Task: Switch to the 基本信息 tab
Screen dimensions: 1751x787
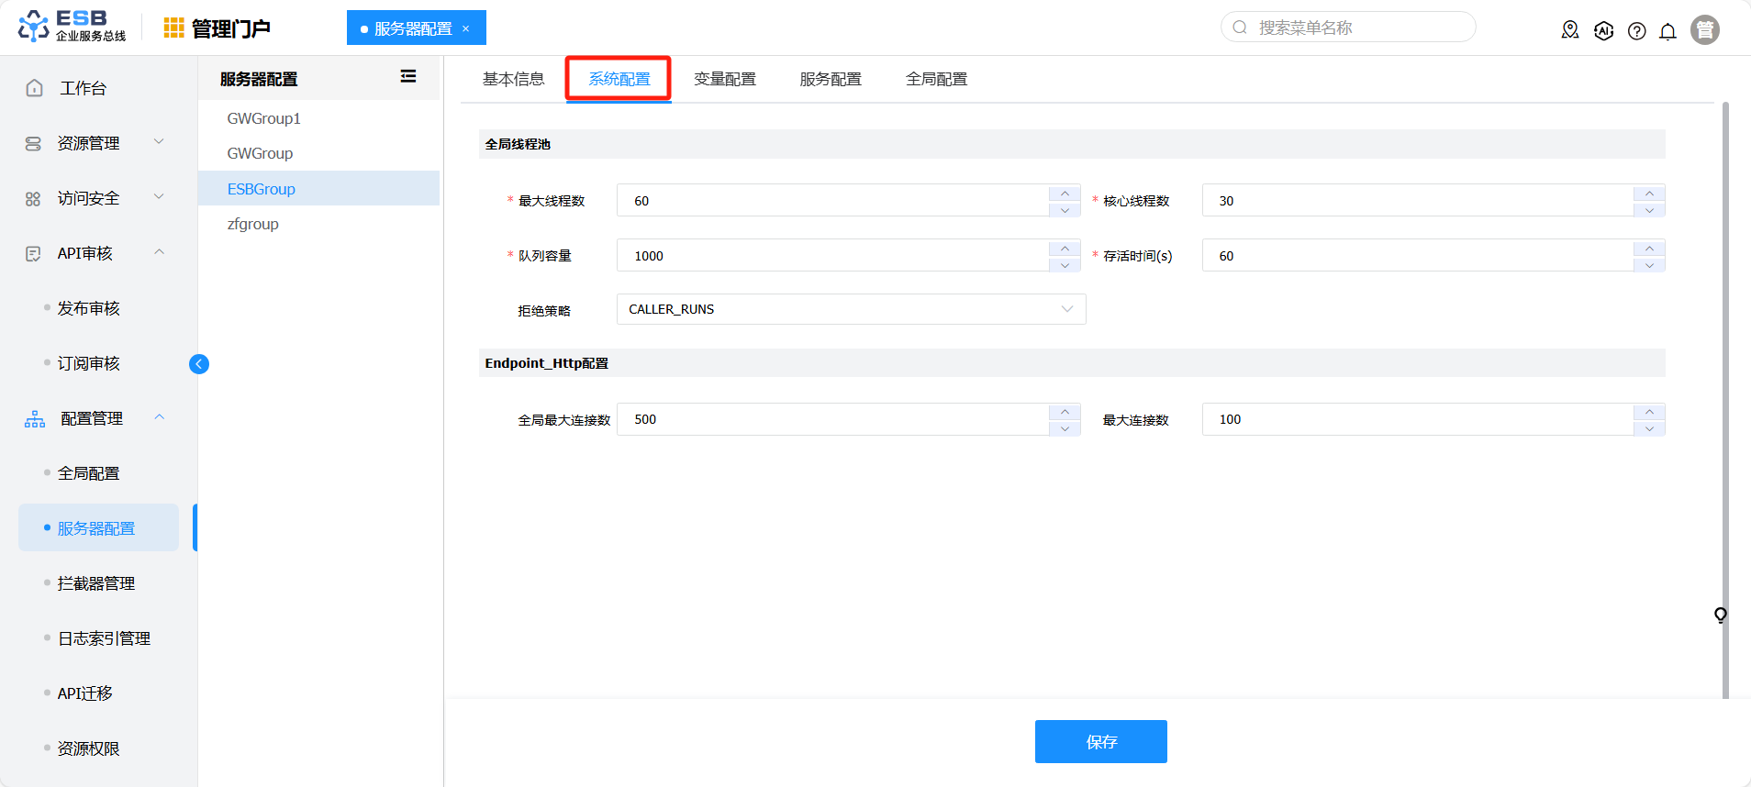Action: [513, 79]
